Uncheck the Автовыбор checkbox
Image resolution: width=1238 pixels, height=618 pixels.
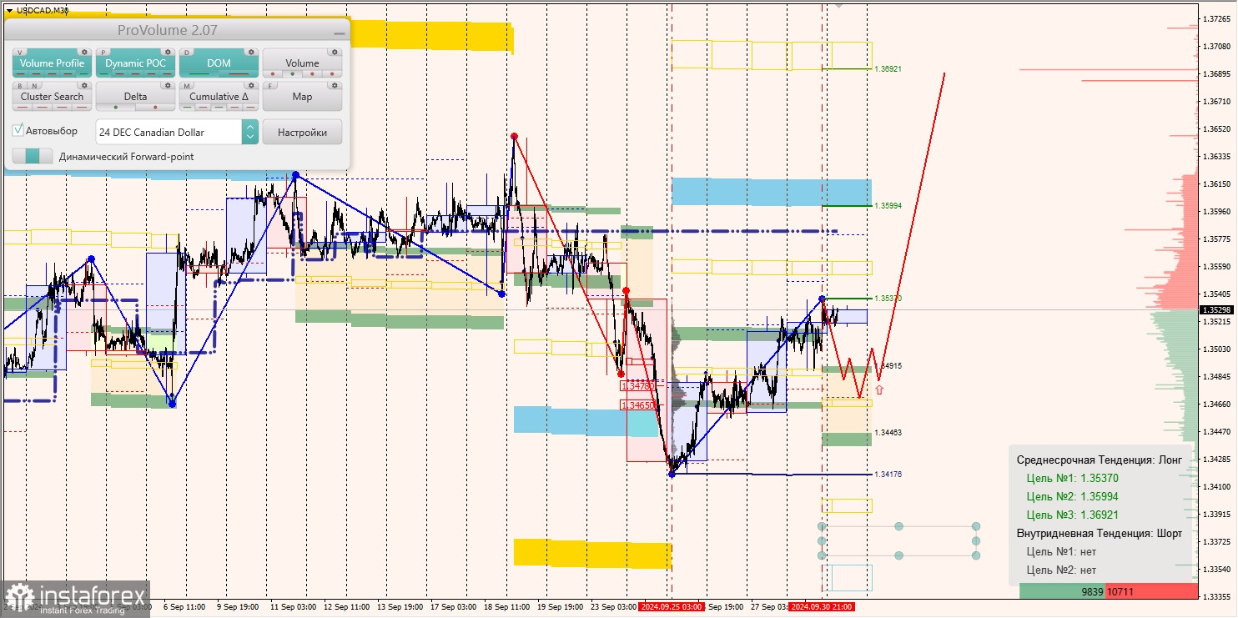pos(18,131)
